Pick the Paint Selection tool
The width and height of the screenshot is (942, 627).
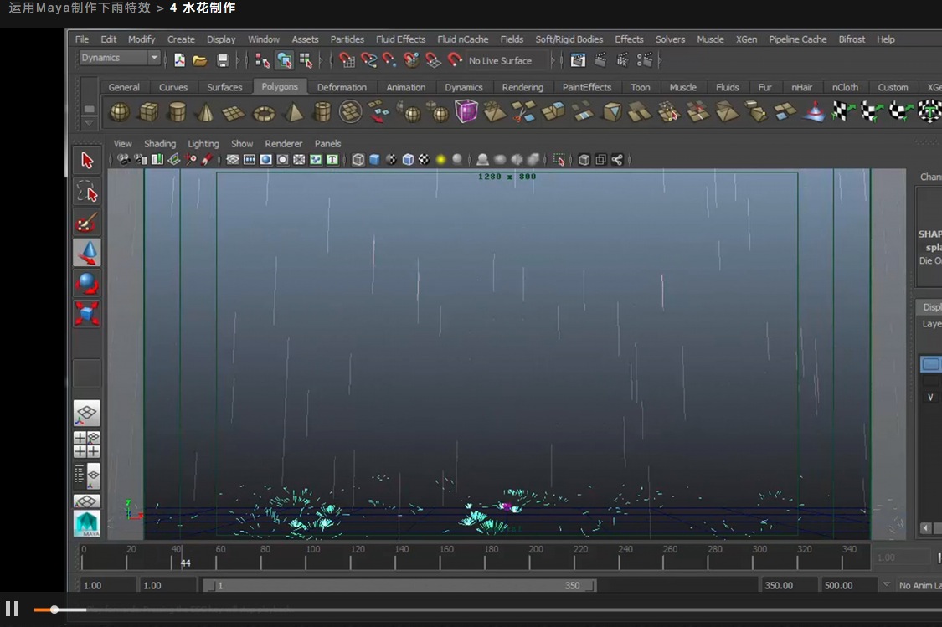(87, 222)
